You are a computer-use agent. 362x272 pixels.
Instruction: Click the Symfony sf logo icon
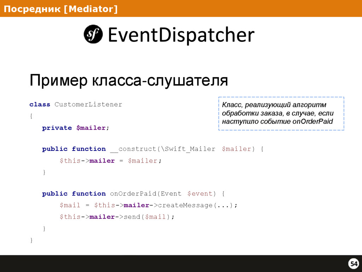93,34
